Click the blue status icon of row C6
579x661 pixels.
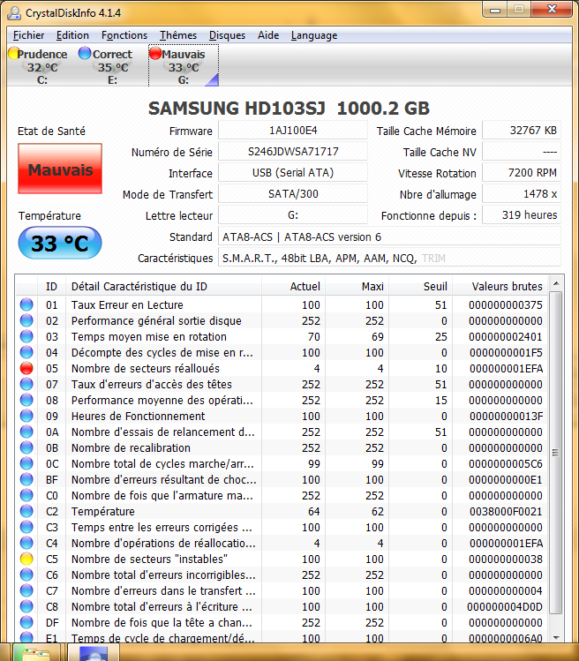26,575
